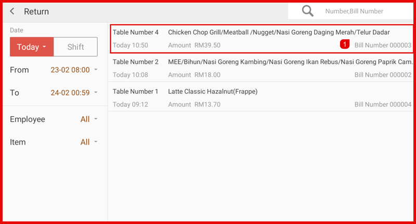The width and height of the screenshot is (416, 224).
Task: Select the Amount RM39.50 entry
Action: click(x=194, y=46)
